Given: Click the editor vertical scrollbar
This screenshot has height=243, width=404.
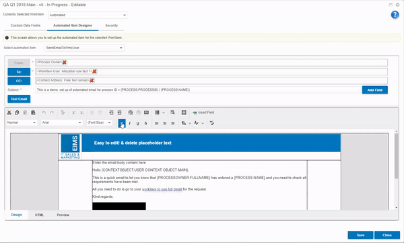Looking at the screenshot, I should [396, 156].
